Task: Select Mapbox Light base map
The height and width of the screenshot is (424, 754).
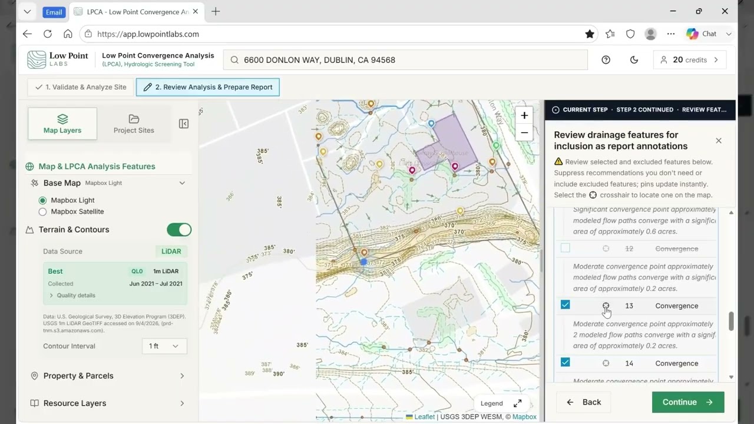Action: 42,200
